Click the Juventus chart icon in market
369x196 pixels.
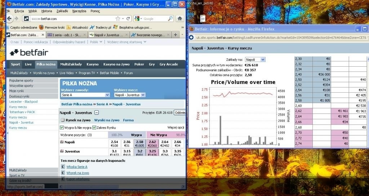62,151
